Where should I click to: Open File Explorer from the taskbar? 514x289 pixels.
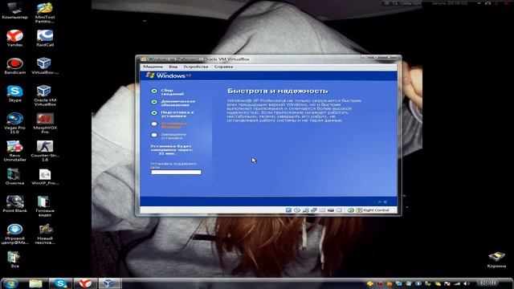click(35, 283)
